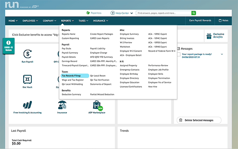
Task: Open the Payroll Summary report
Action: tap(70, 53)
